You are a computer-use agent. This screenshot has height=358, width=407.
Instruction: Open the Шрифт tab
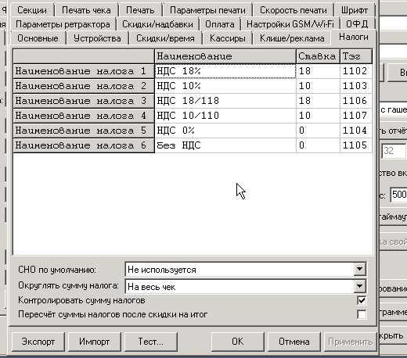pyautogui.click(x=355, y=10)
